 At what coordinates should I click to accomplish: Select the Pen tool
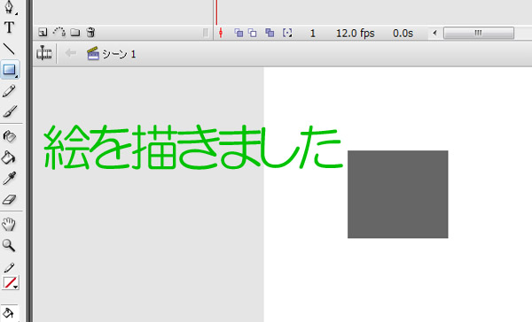9,7
